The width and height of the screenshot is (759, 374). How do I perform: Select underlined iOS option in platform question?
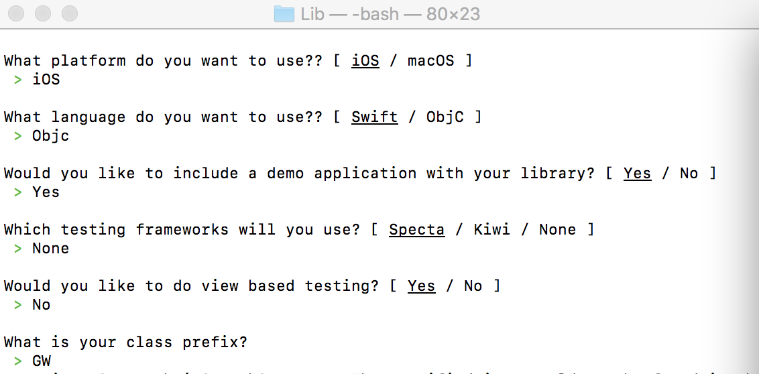click(x=365, y=61)
